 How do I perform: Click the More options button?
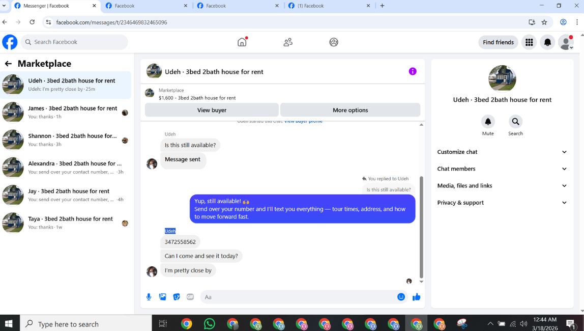(x=350, y=110)
